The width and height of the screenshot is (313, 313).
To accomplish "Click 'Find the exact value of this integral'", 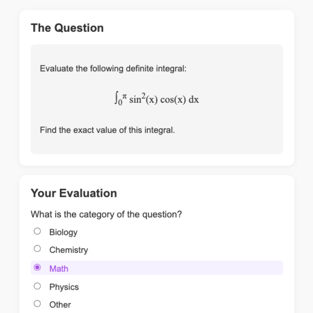I will point(107,130).
